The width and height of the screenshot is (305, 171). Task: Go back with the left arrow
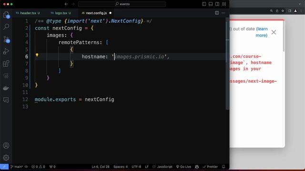[66, 4]
